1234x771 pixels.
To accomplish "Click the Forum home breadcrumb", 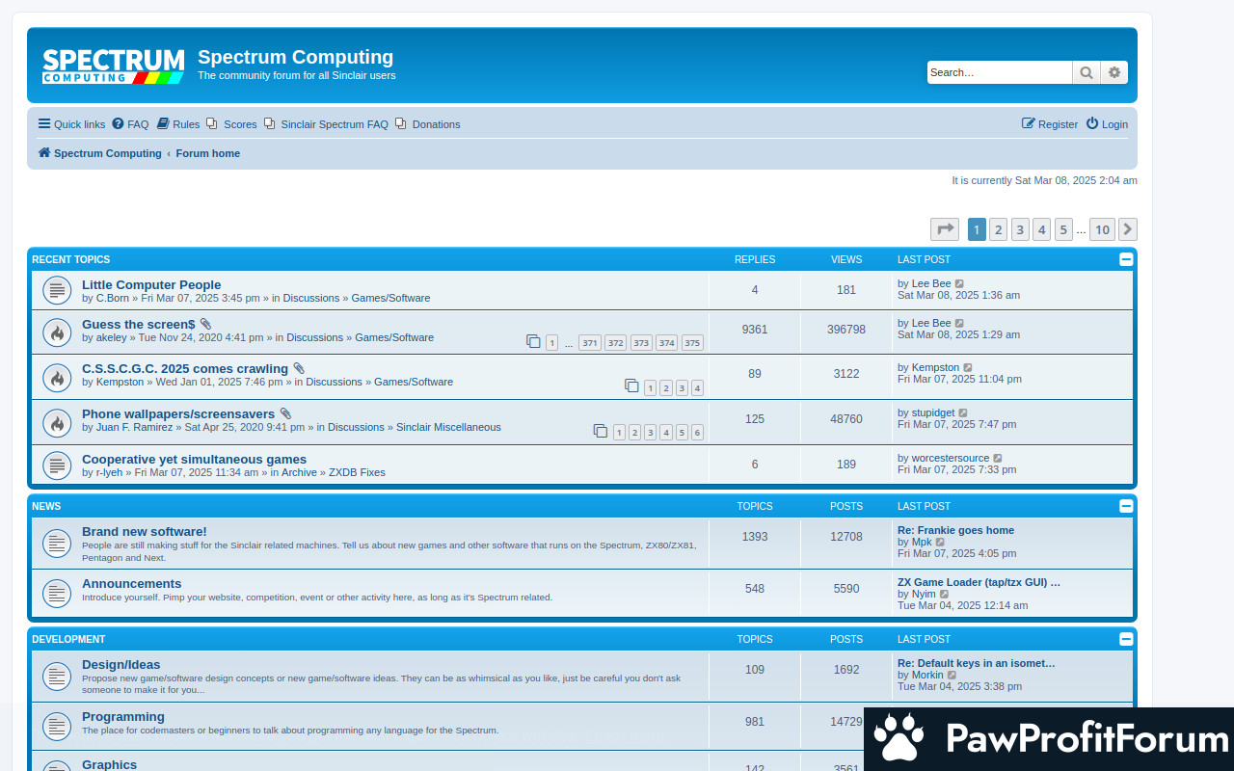I will click(208, 153).
